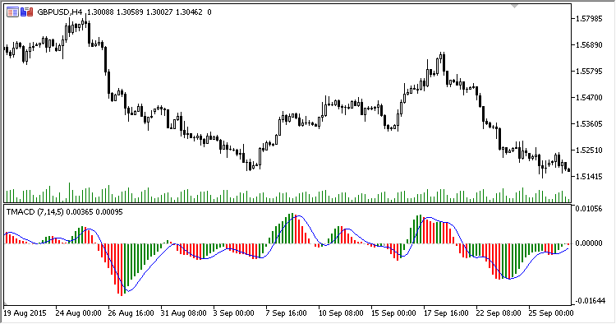Click the 17 Sep 16:00 time label
616x324 pixels.
pyautogui.click(x=446, y=313)
